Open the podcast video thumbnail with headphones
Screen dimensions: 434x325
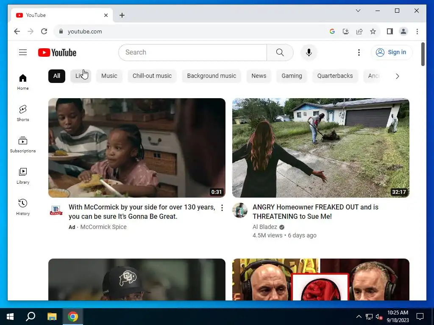(320, 279)
